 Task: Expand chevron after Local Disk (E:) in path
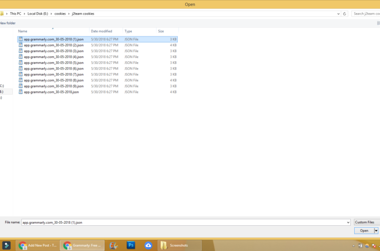click(x=51, y=14)
